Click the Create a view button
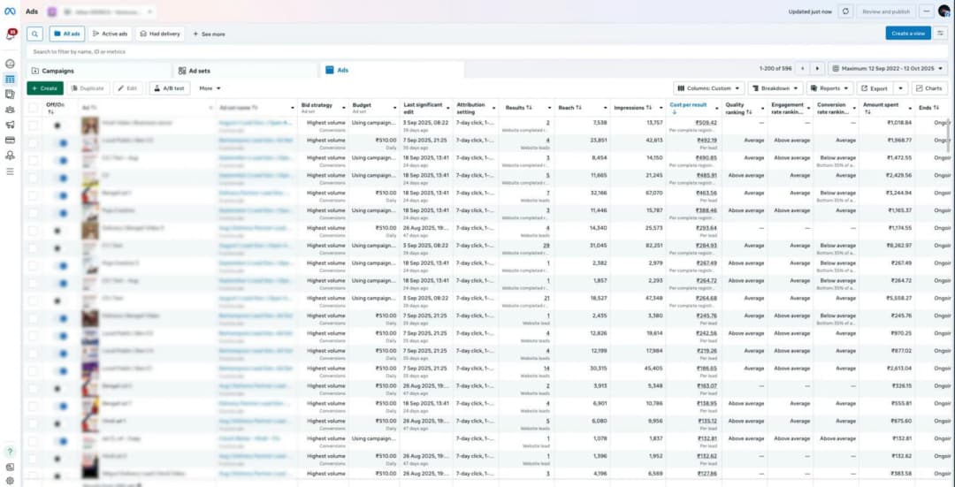The image size is (955, 487). [x=907, y=34]
